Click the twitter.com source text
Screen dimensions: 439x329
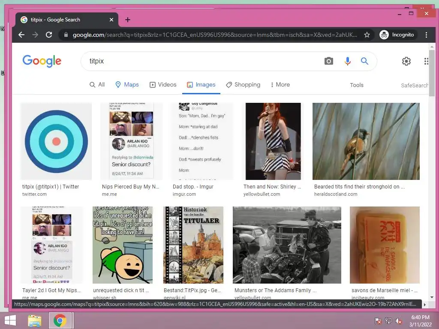pos(34,194)
